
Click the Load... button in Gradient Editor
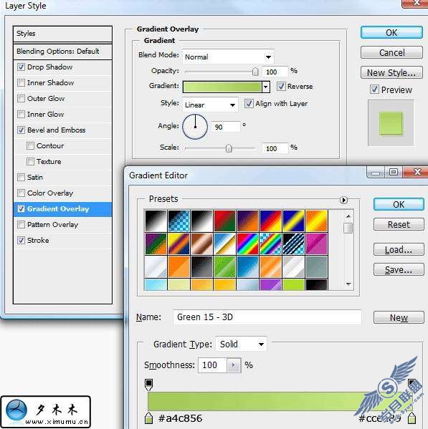[x=399, y=249]
